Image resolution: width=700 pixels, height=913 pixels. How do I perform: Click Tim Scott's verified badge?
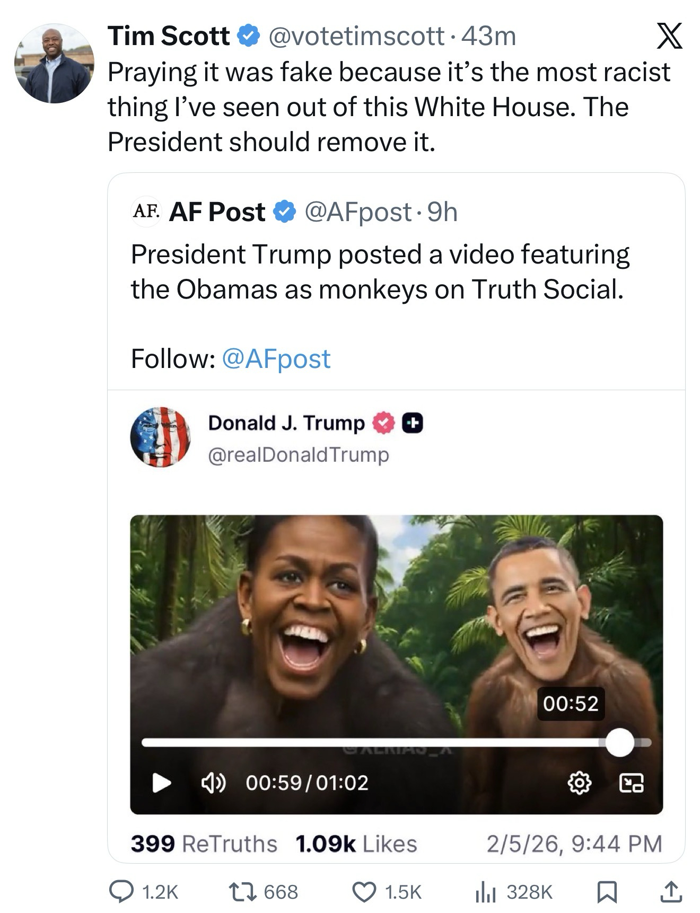coord(248,36)
